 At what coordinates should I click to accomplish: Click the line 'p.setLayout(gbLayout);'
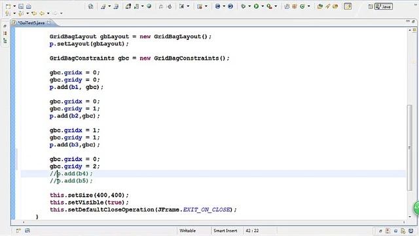(x=89, y=44)
